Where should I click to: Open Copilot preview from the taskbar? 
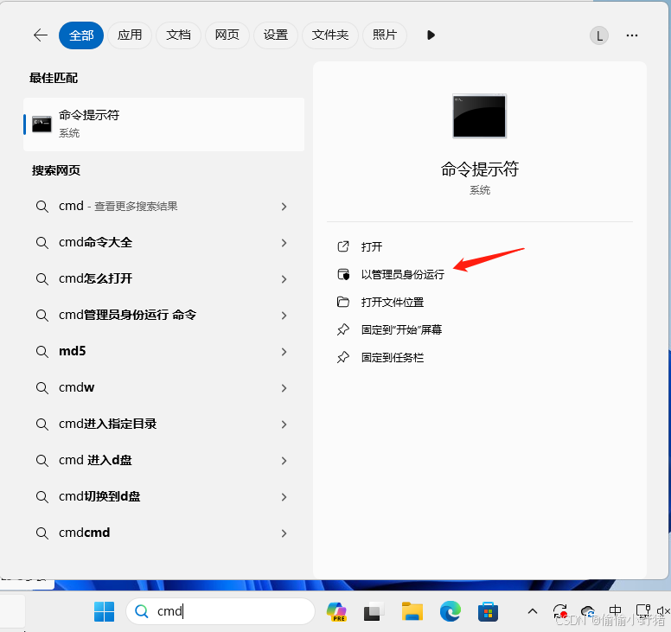click(336, 611)
